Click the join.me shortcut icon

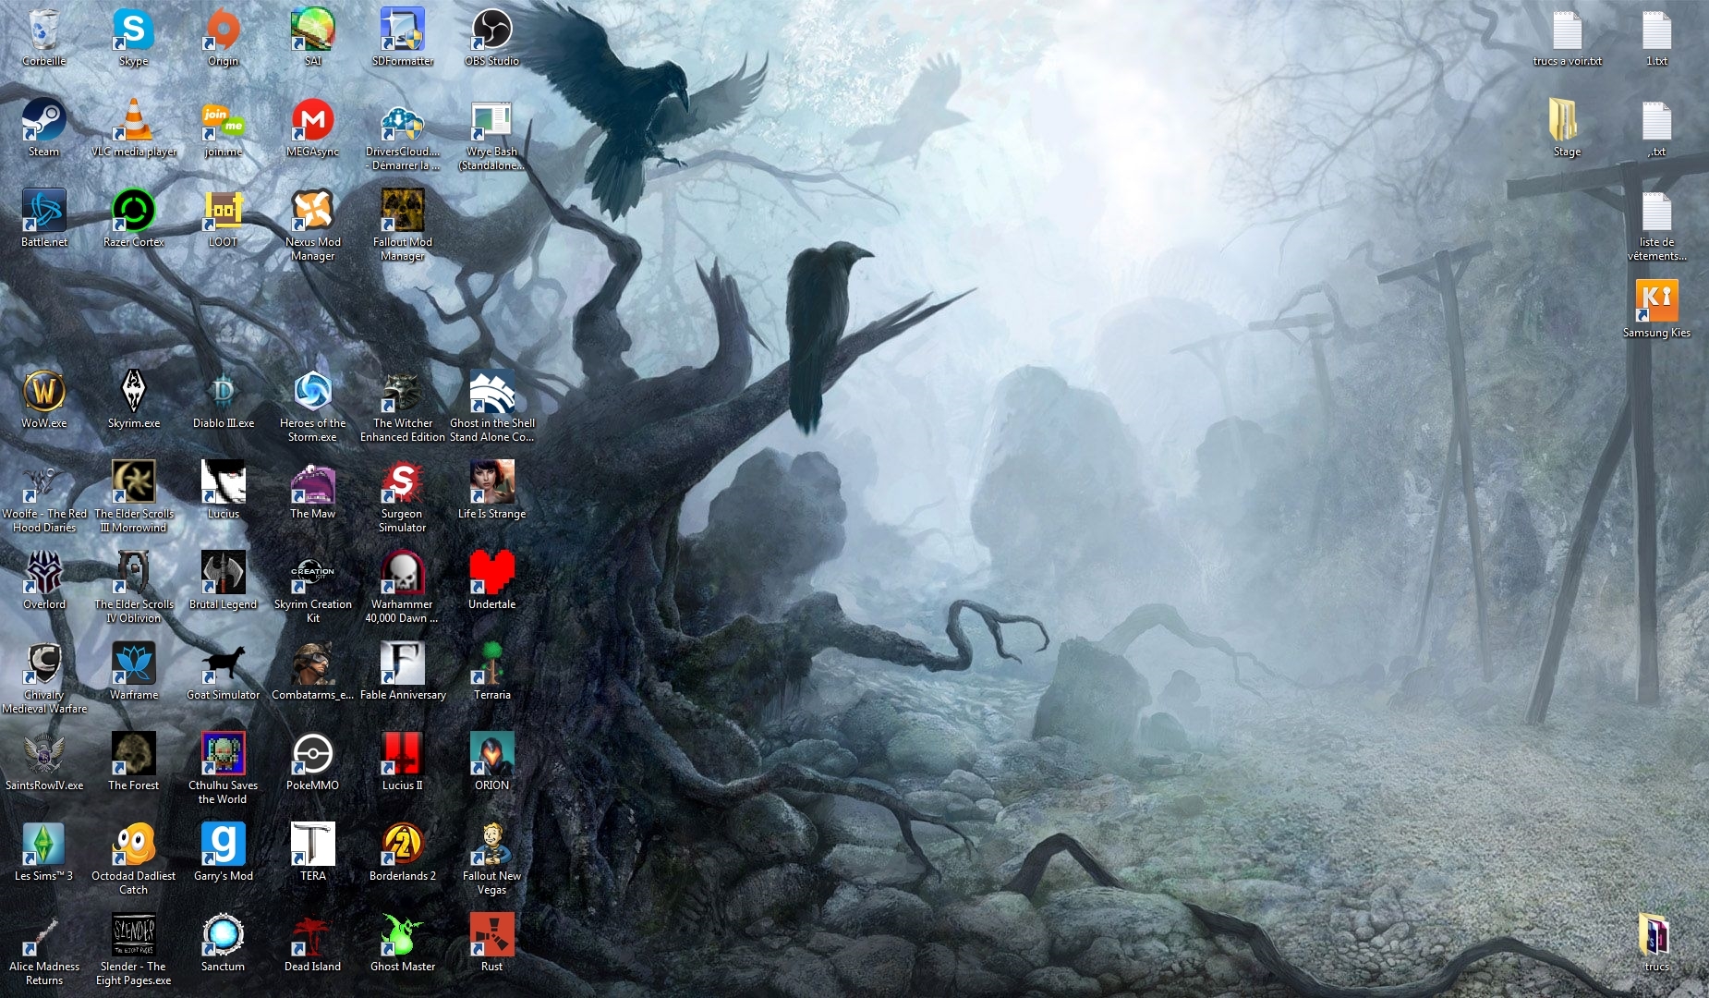tap(223, 120)
